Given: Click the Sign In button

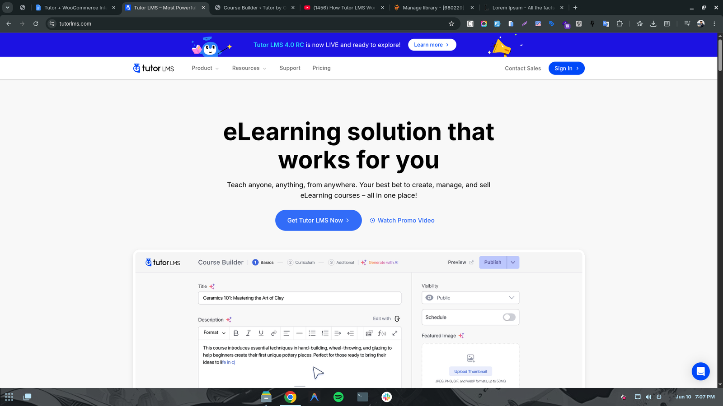Looking at the screenshot, I should (567, 68).
